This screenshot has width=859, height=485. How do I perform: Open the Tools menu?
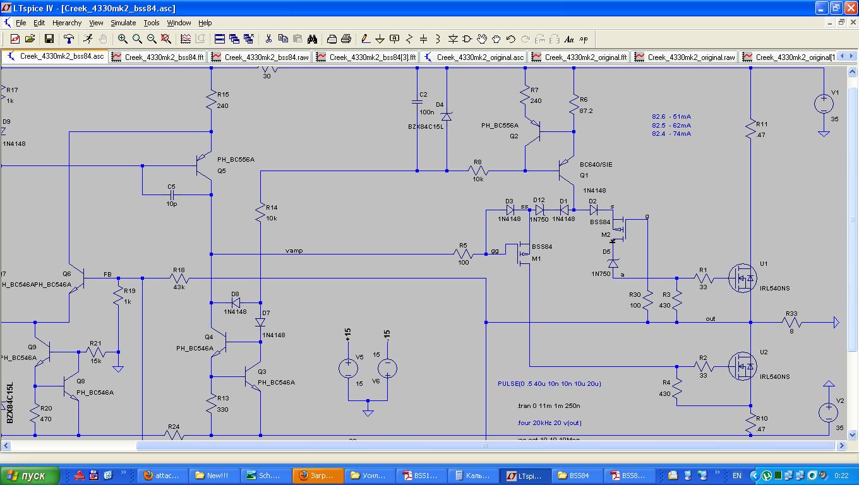pyautogui.click(x=152, y=23)
